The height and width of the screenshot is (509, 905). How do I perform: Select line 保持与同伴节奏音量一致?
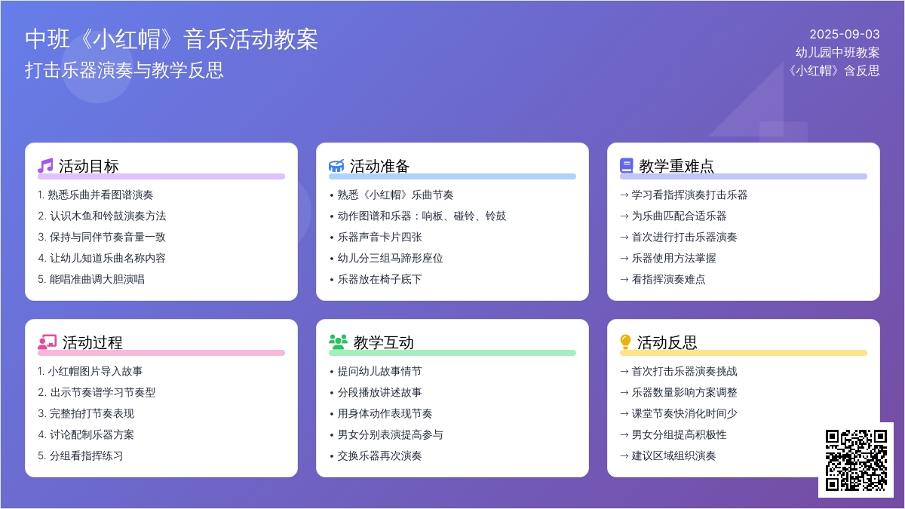pos(102,237)
